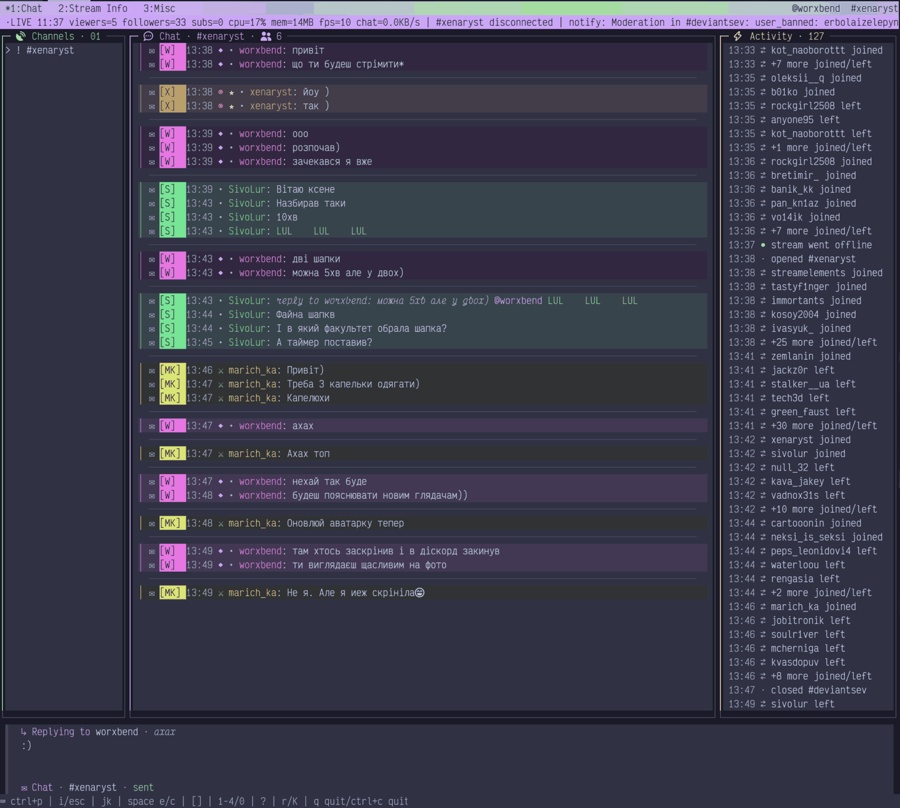Open the 2:Stream Info tab
Viewport: 900px width, 808px height.
pos(93,8)
